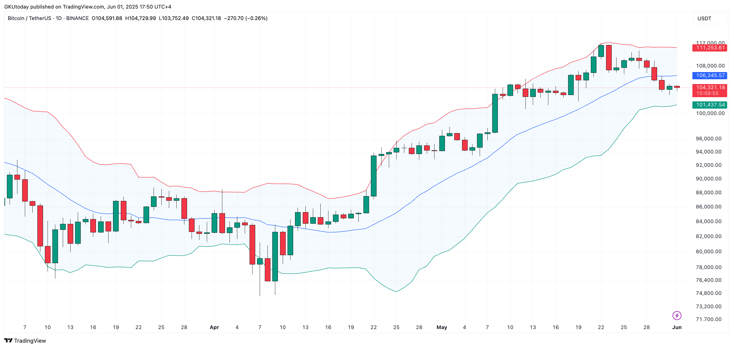Click the red upper band price label 111,253.61

[x=709, y=48]
